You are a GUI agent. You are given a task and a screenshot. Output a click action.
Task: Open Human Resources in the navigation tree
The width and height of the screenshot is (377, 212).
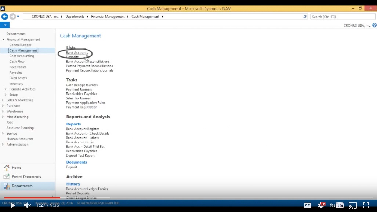point(20,139)
